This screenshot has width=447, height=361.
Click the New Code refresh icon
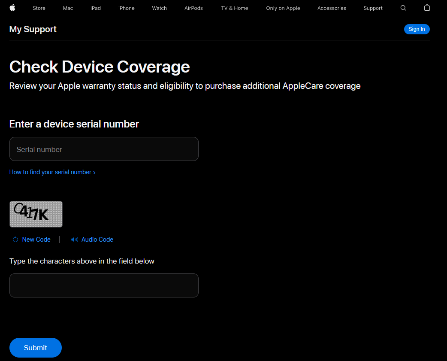tap(15, 240)
